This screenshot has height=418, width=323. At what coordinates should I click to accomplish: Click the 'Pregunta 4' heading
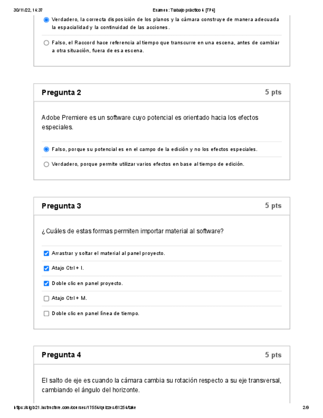[61, 355]
